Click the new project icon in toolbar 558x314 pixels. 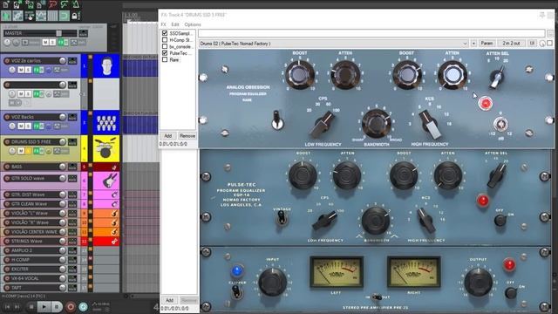(x=6, y=4)
